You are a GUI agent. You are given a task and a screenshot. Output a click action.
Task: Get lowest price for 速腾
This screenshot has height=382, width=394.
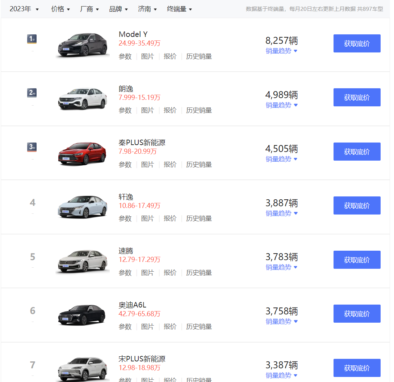tap(357, 260)
